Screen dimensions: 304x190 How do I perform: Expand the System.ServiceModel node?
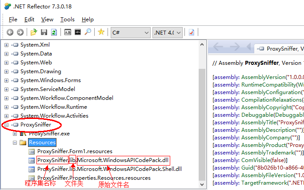click(6, 90)
